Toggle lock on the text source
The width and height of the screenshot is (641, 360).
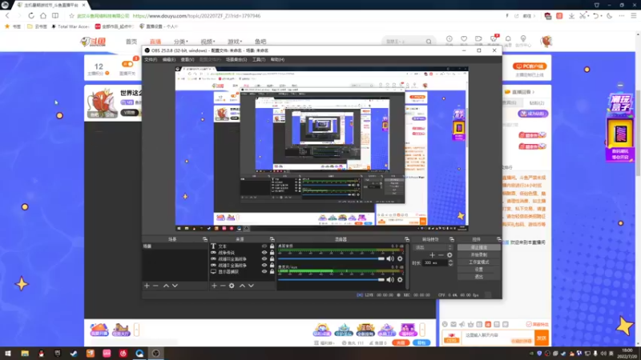click(x=272, y=246)
